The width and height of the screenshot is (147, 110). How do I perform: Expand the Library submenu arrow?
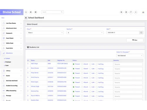21,71
